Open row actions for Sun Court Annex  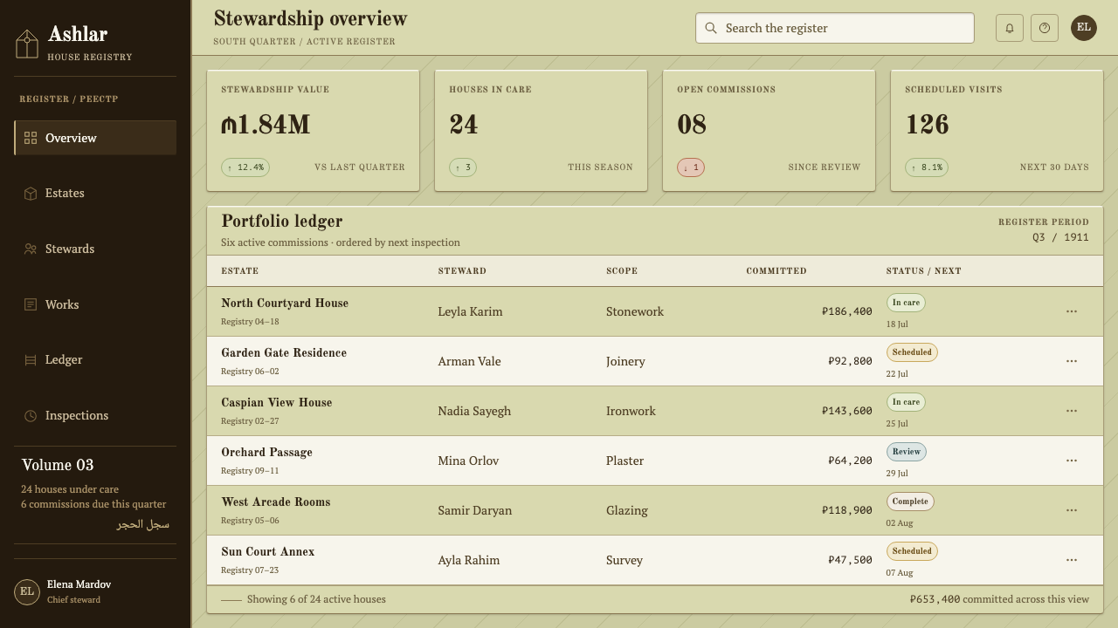coord(1072,560)
